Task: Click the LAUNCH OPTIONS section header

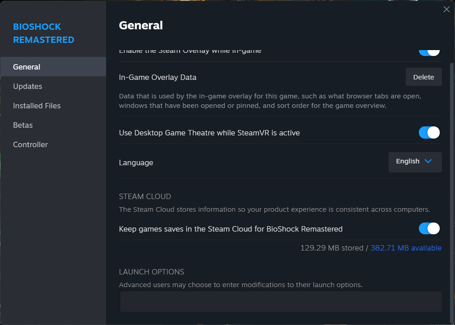Action: [151, 272]
